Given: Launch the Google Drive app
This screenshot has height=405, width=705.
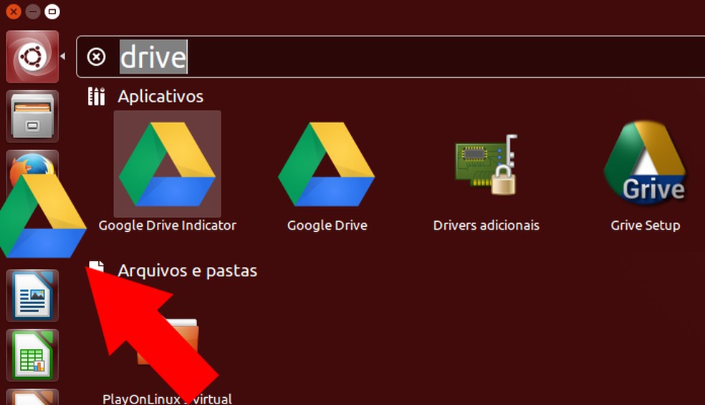Looking at the screenshot, I should 327,165.
